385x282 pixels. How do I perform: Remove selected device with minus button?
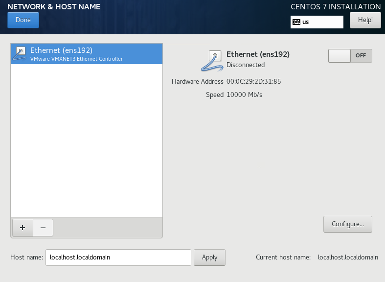click(x=43, y=228)
